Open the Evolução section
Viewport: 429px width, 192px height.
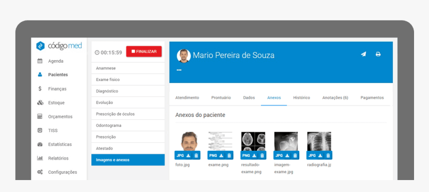[x=128, y=102]
